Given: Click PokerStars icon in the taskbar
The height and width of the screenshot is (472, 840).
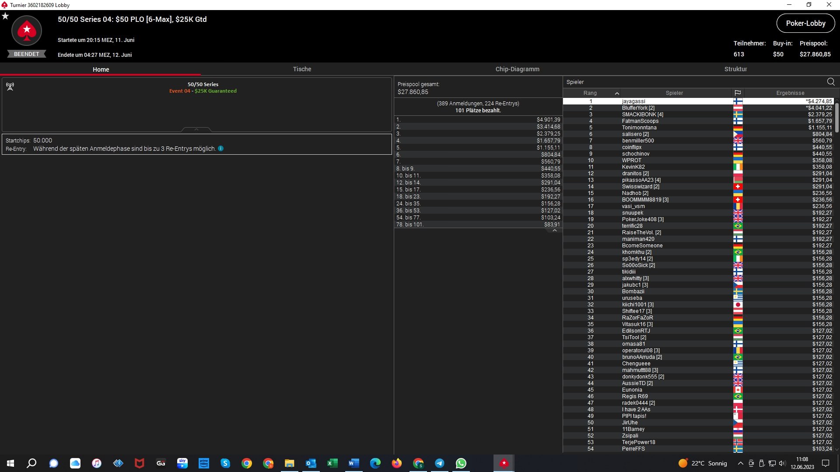Looking at the screenshot, I should point(504,463).
